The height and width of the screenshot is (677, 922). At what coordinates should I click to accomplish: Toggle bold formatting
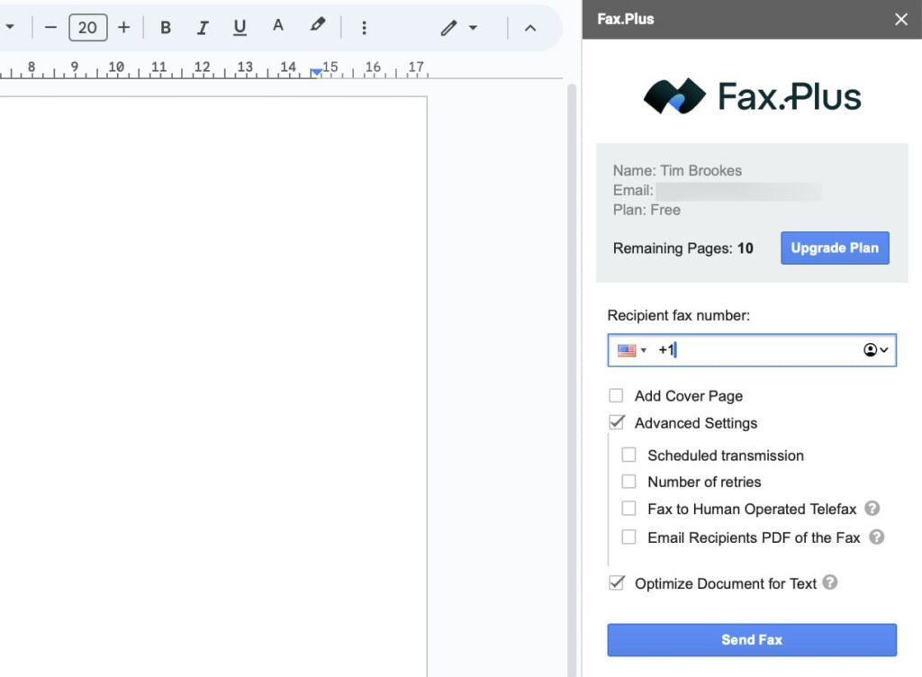point(166,28)
